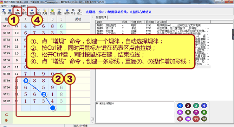Pick the green number 3 swatch
The width and height of the screenshot is (234, 127).
pos(196,106)
